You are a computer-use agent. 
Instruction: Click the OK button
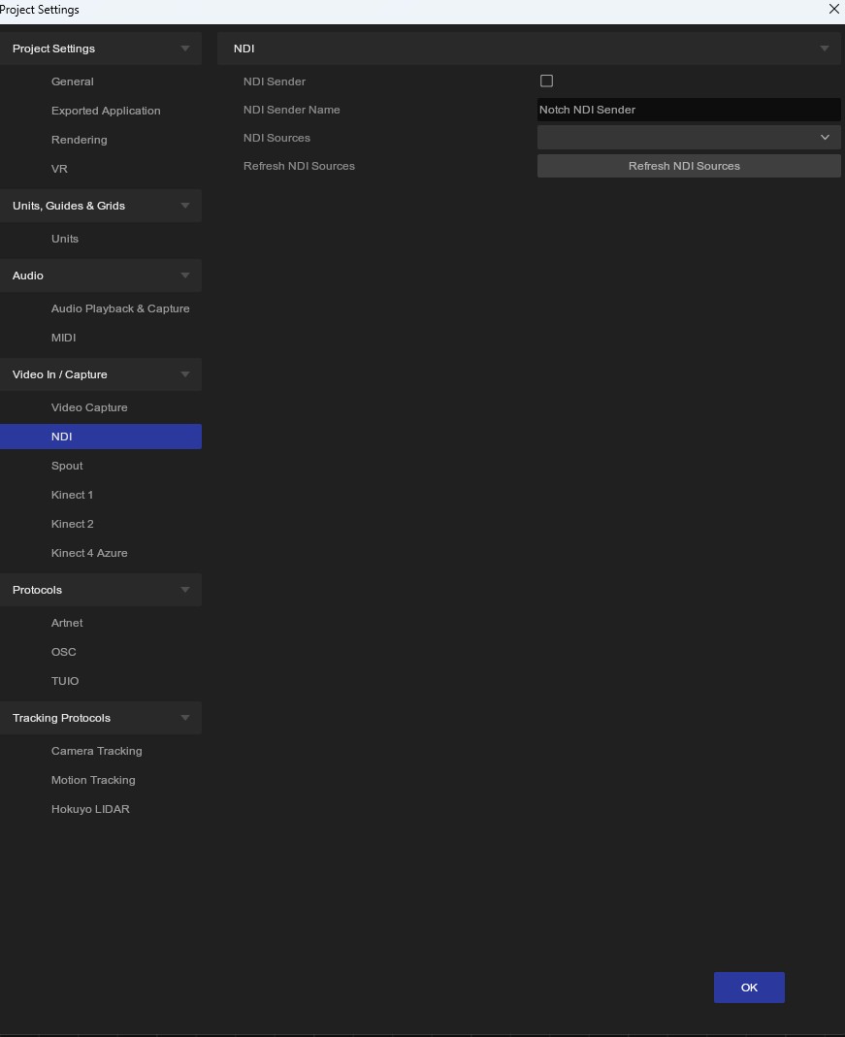point(748,988)
